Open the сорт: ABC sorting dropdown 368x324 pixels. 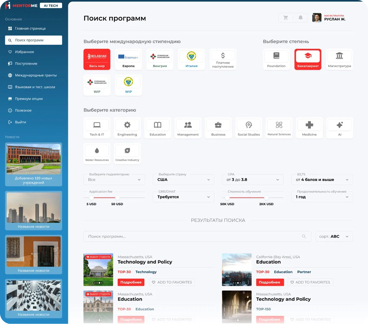[334, 236]
